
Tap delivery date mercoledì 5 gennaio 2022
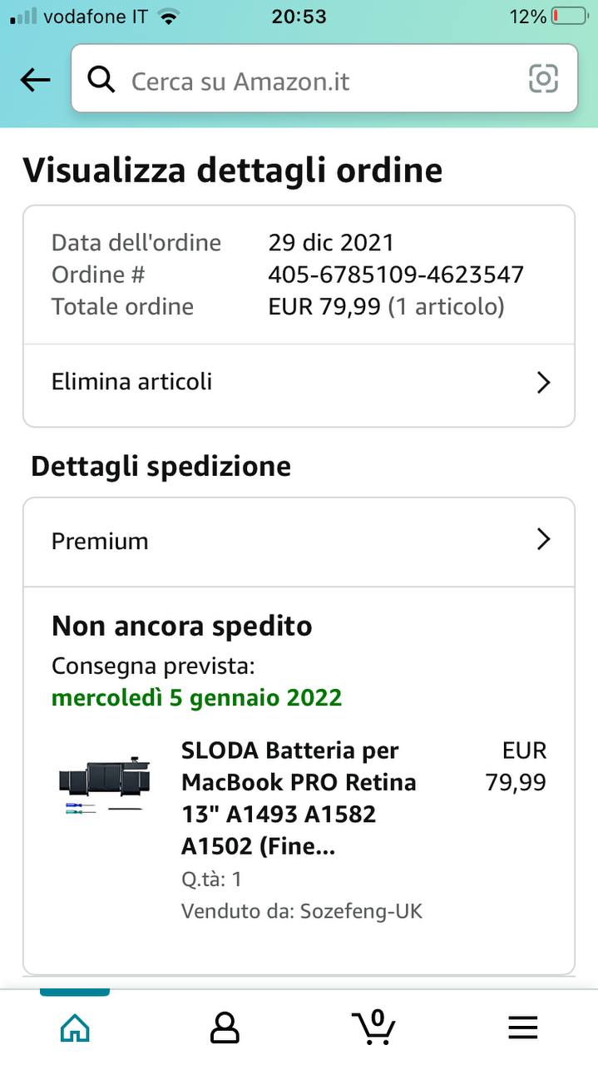pyautogui.click(x=196, y=697)
